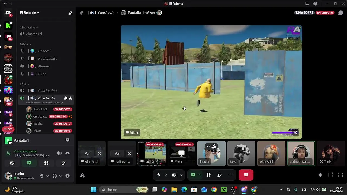The height and width of the screenshot is (195, 347).
Task: Deafen with headphones icon in user panel
Action: tap(55, 176)
